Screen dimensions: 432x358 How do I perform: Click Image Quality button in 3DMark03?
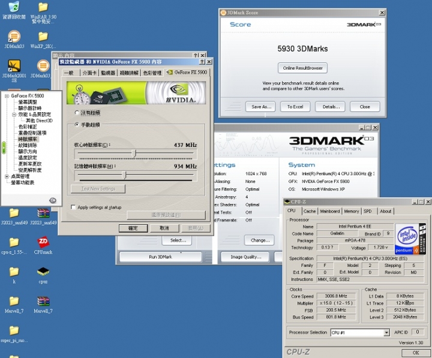click(246, 257)
